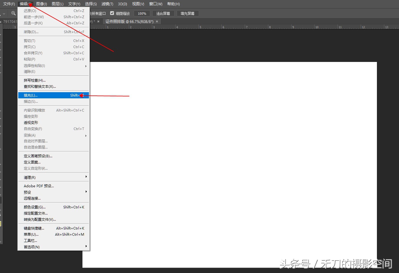Open the 窗口(W) menu
The image size is (399, 273).
[x=156, y=4]
